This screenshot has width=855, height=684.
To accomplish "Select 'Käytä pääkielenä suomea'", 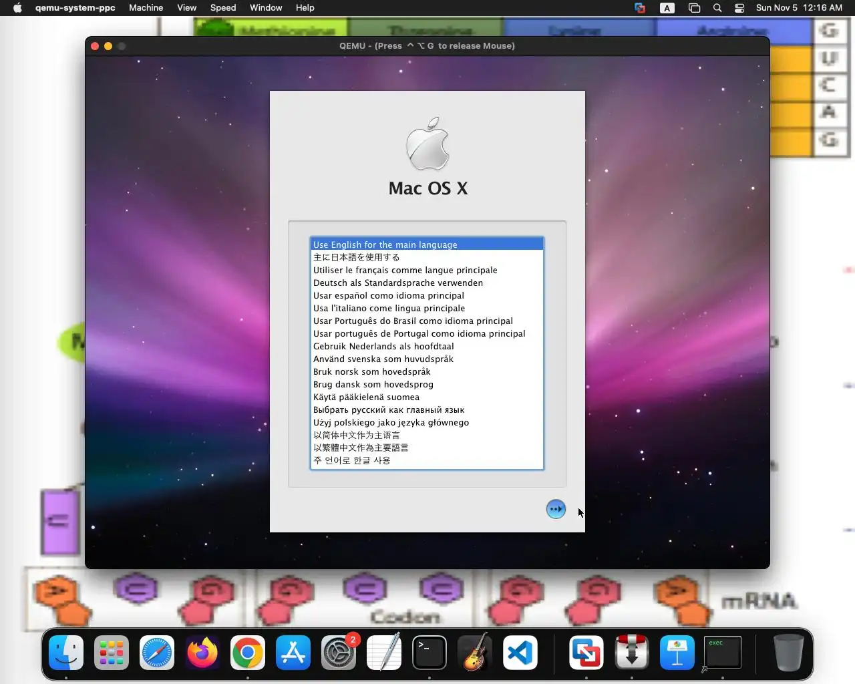I will tap(427, 397).
